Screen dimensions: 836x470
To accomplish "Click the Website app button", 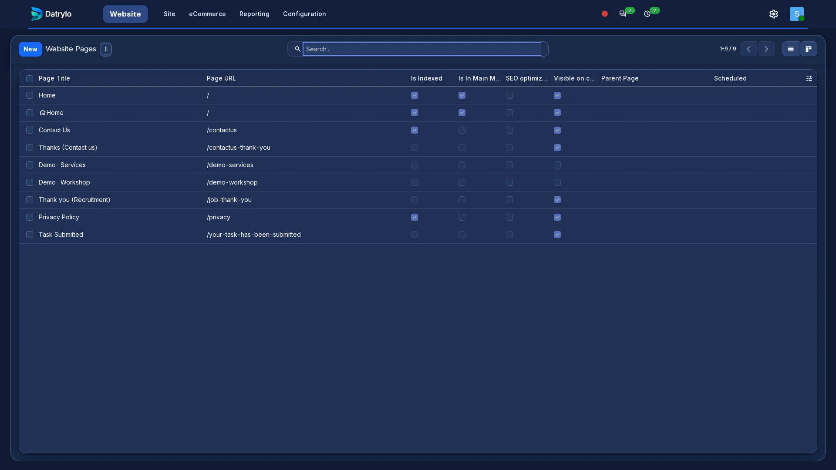I will [x=125, y=14].
